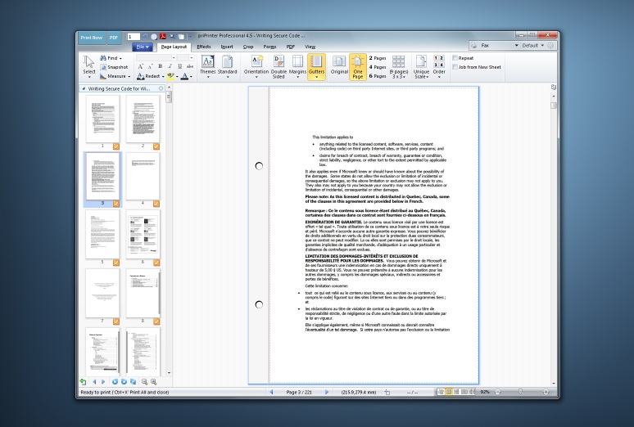Toggle Underline formatting
The image size is (634, 427).
coord(180,66)
